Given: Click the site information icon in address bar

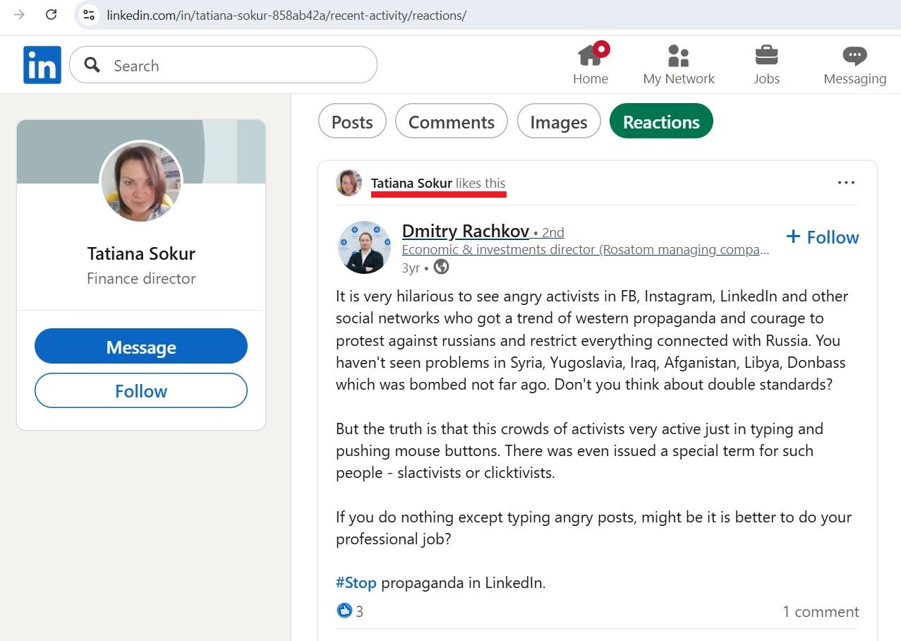Looking at the screenshot, I should 88,15.
